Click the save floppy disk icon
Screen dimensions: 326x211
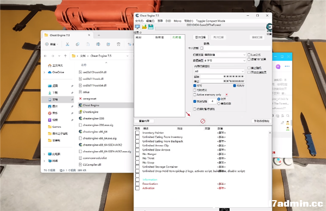(151, 27)
